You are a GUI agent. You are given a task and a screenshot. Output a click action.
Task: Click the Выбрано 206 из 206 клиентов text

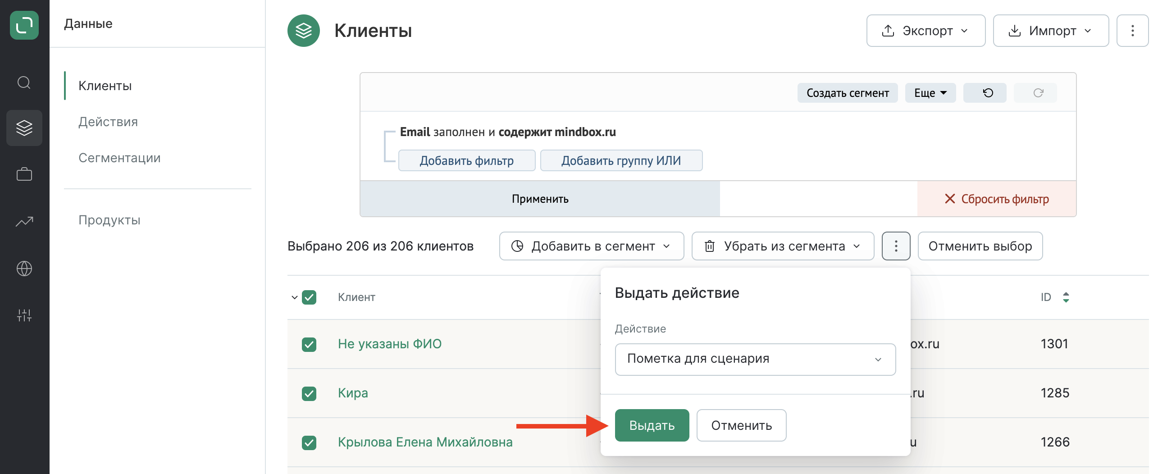pyautogui.click(x=380, y=246)
